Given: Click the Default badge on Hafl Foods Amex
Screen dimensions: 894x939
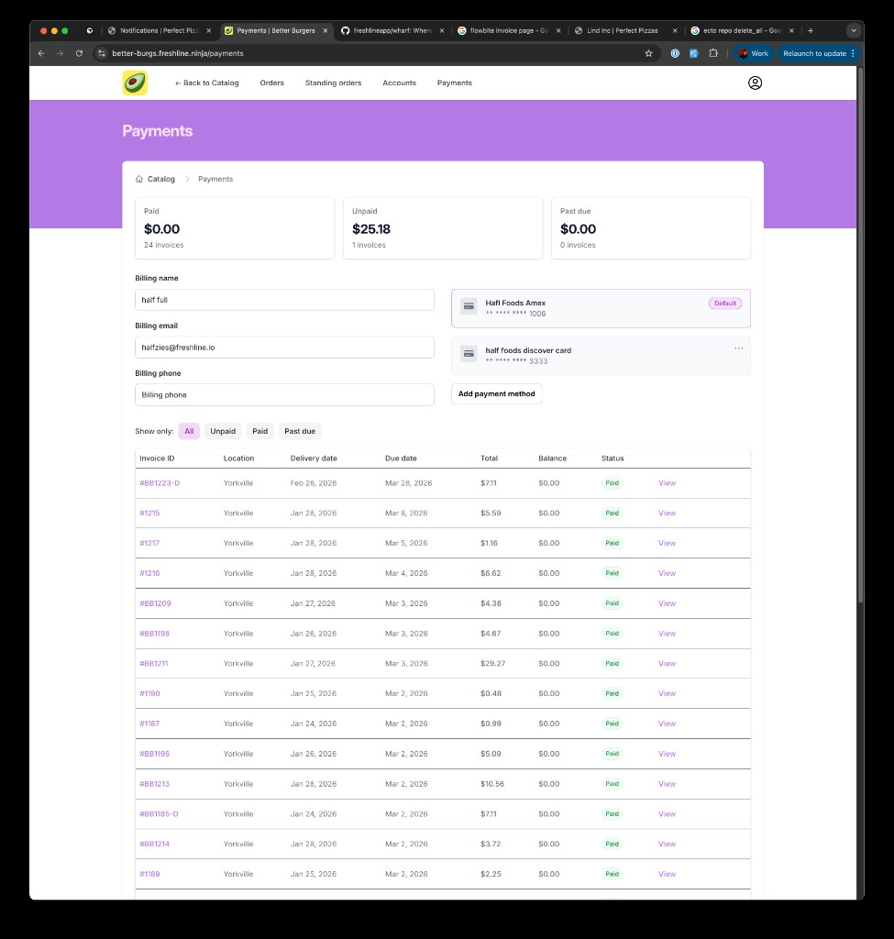Looking at the screenshot, I should tap(724, 303).
